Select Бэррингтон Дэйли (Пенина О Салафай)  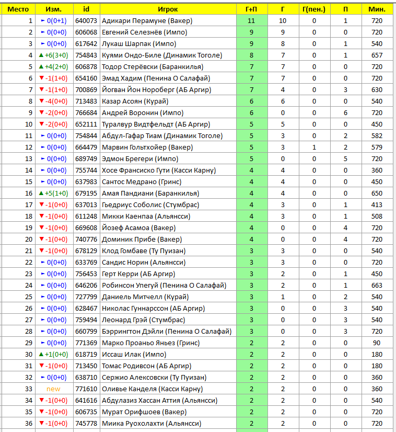(167, 331)
